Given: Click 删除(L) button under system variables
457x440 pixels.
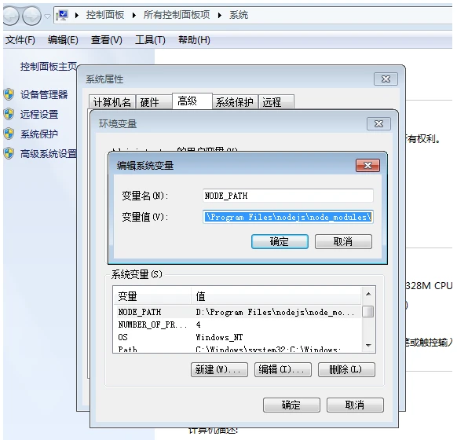Looking at the screenshot, I should 346,370.
